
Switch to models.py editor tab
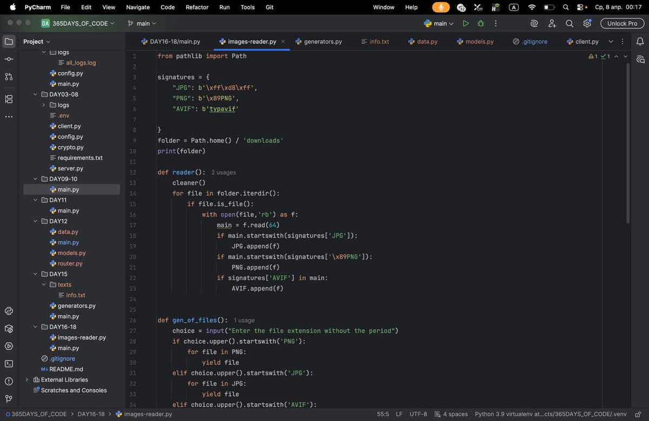point(475,42)
